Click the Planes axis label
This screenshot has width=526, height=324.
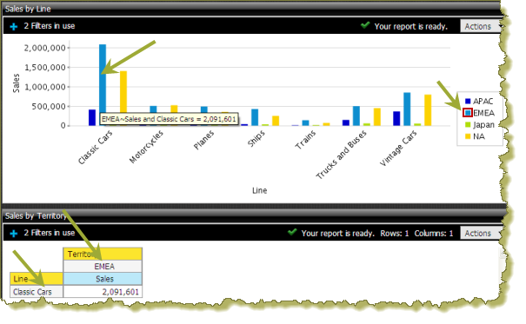[x=203, y=141]
